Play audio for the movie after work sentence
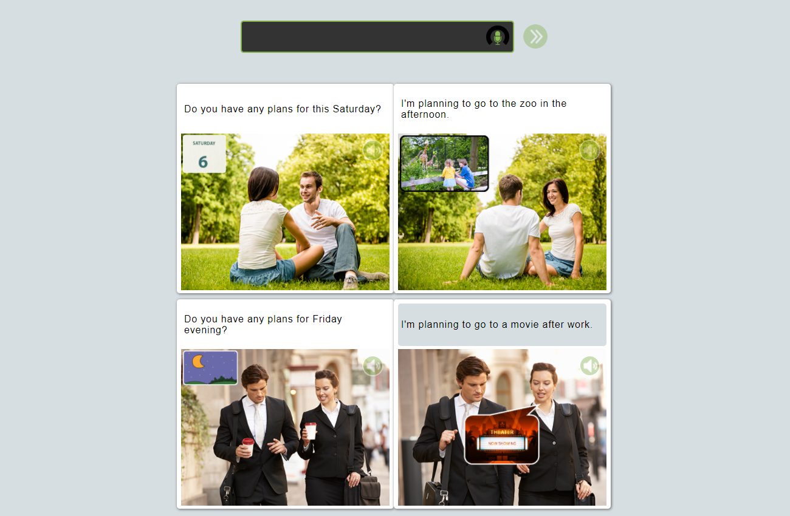Viewport: 790px width, 516px height. click(589, 366)
